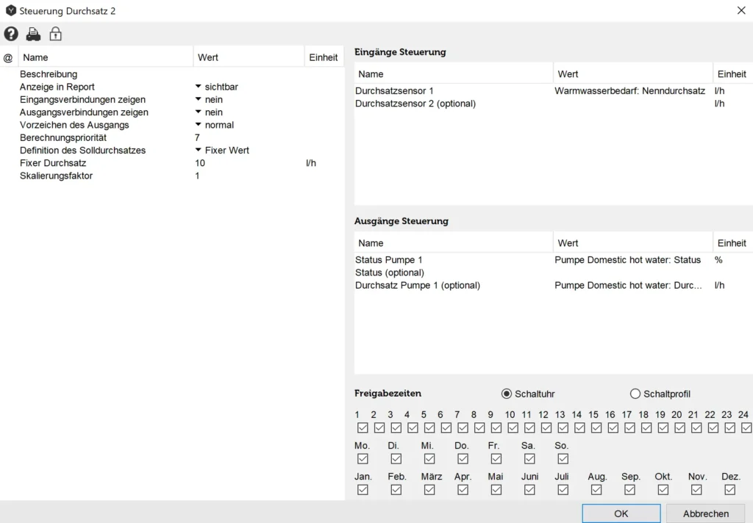Toggle the Mi. weekday checkbox
The height and width of the screenshot is (523, 753).
click(x=429, y=458)
